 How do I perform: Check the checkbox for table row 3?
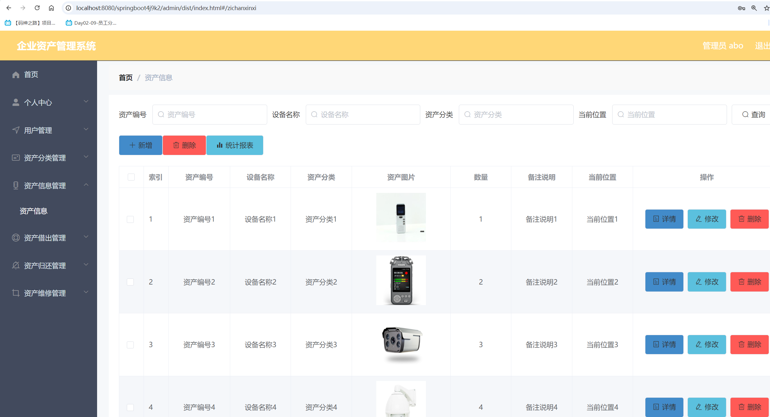click(x=131, y=345)
